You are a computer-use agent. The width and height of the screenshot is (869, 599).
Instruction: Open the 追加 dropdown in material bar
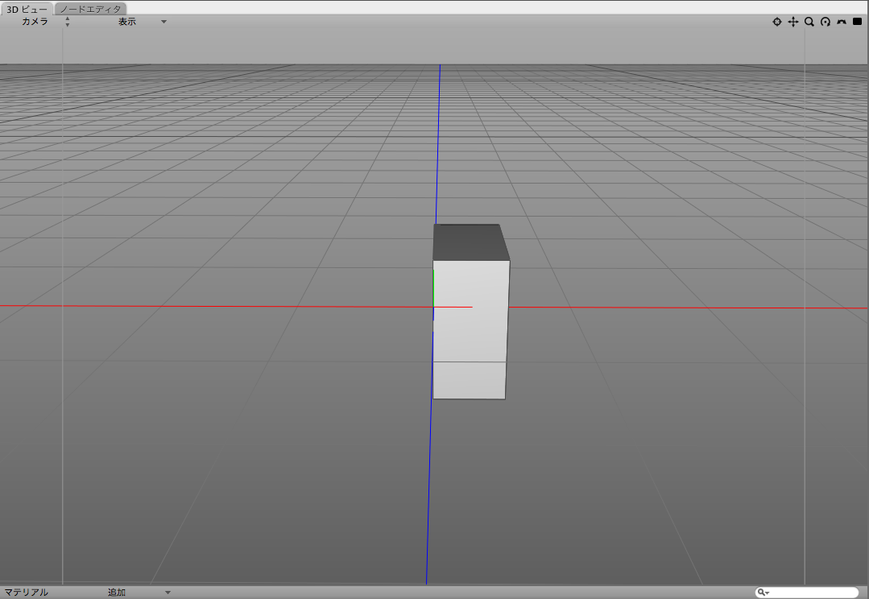click(x=139, y=593)
